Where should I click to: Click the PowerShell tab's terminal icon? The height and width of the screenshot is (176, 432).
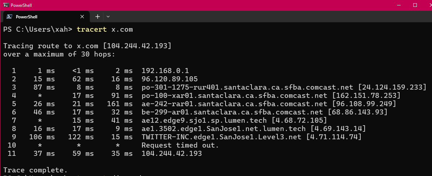tap(9, 17)
